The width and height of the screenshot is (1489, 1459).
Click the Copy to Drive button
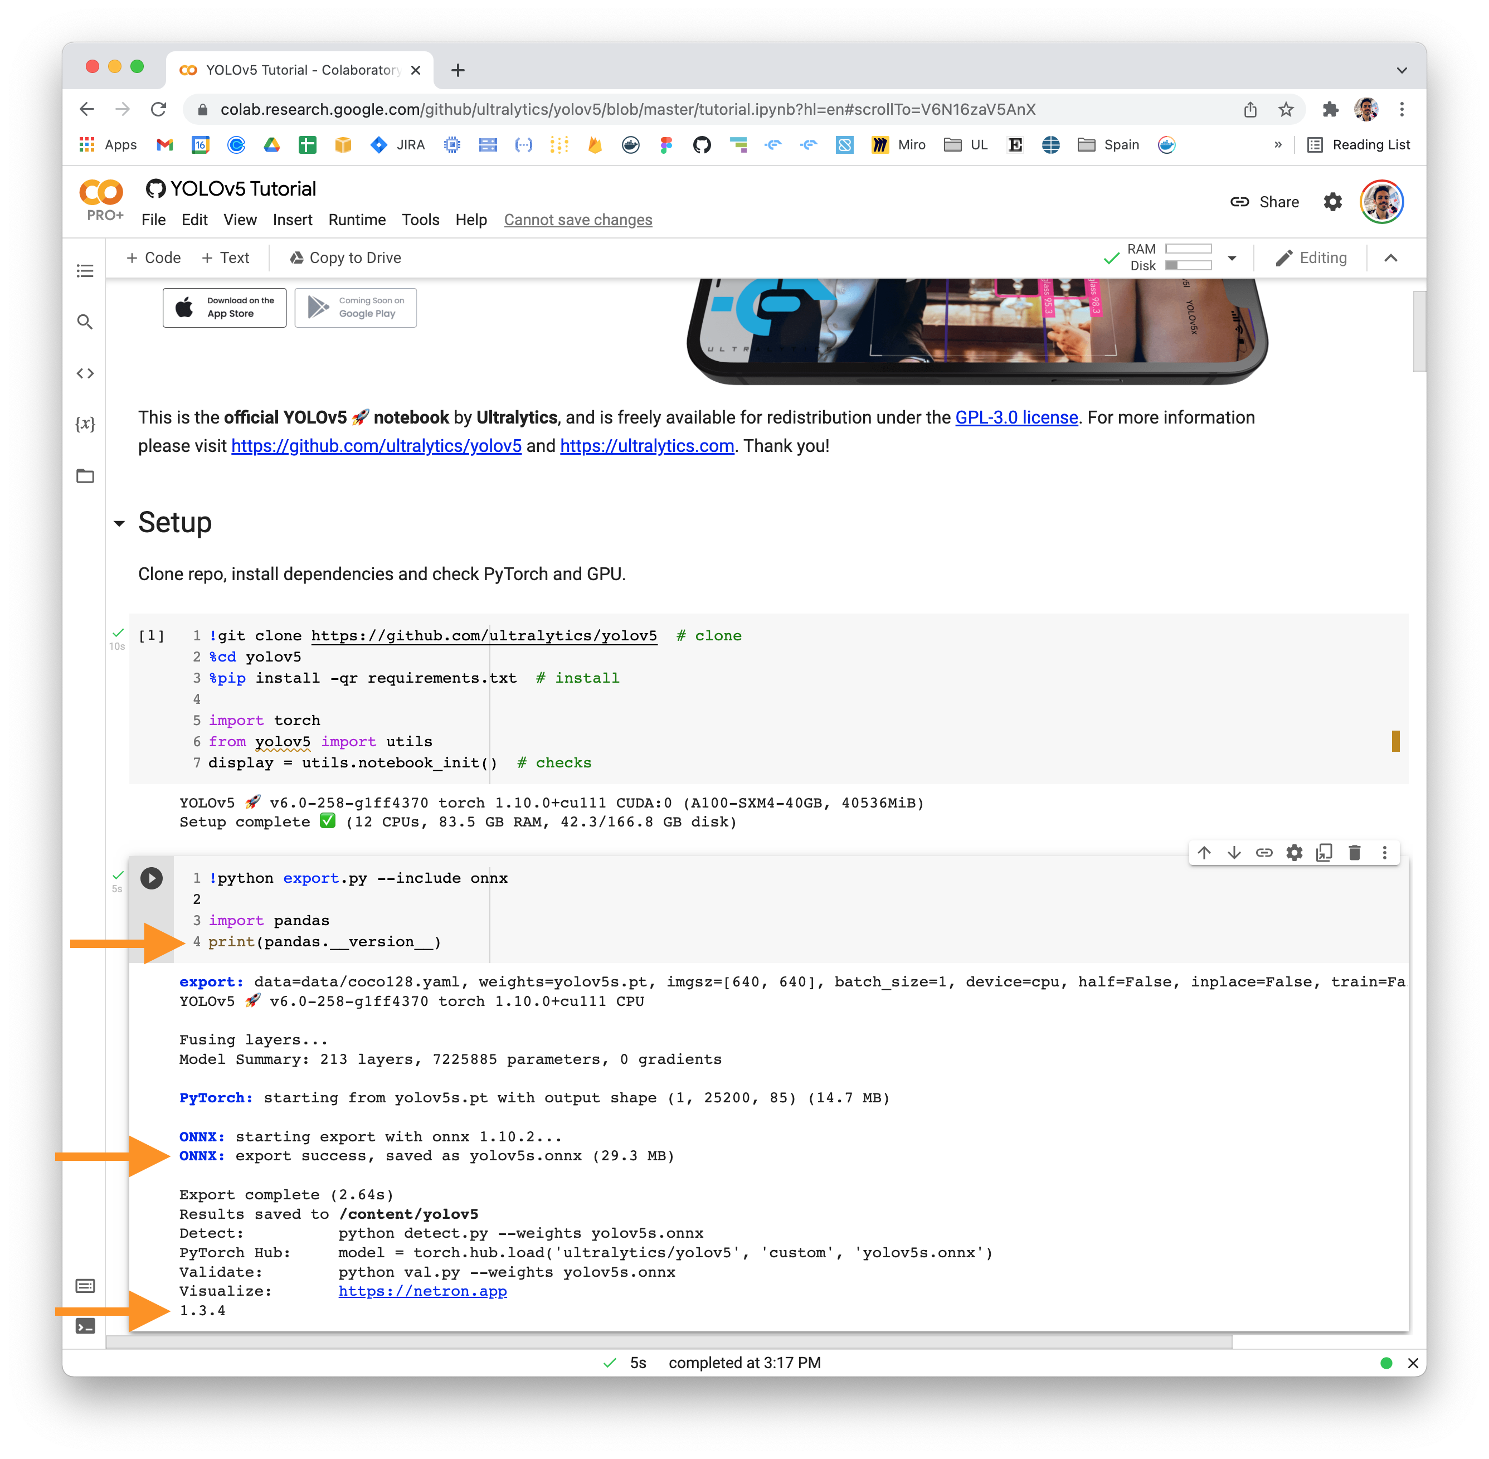345,257
